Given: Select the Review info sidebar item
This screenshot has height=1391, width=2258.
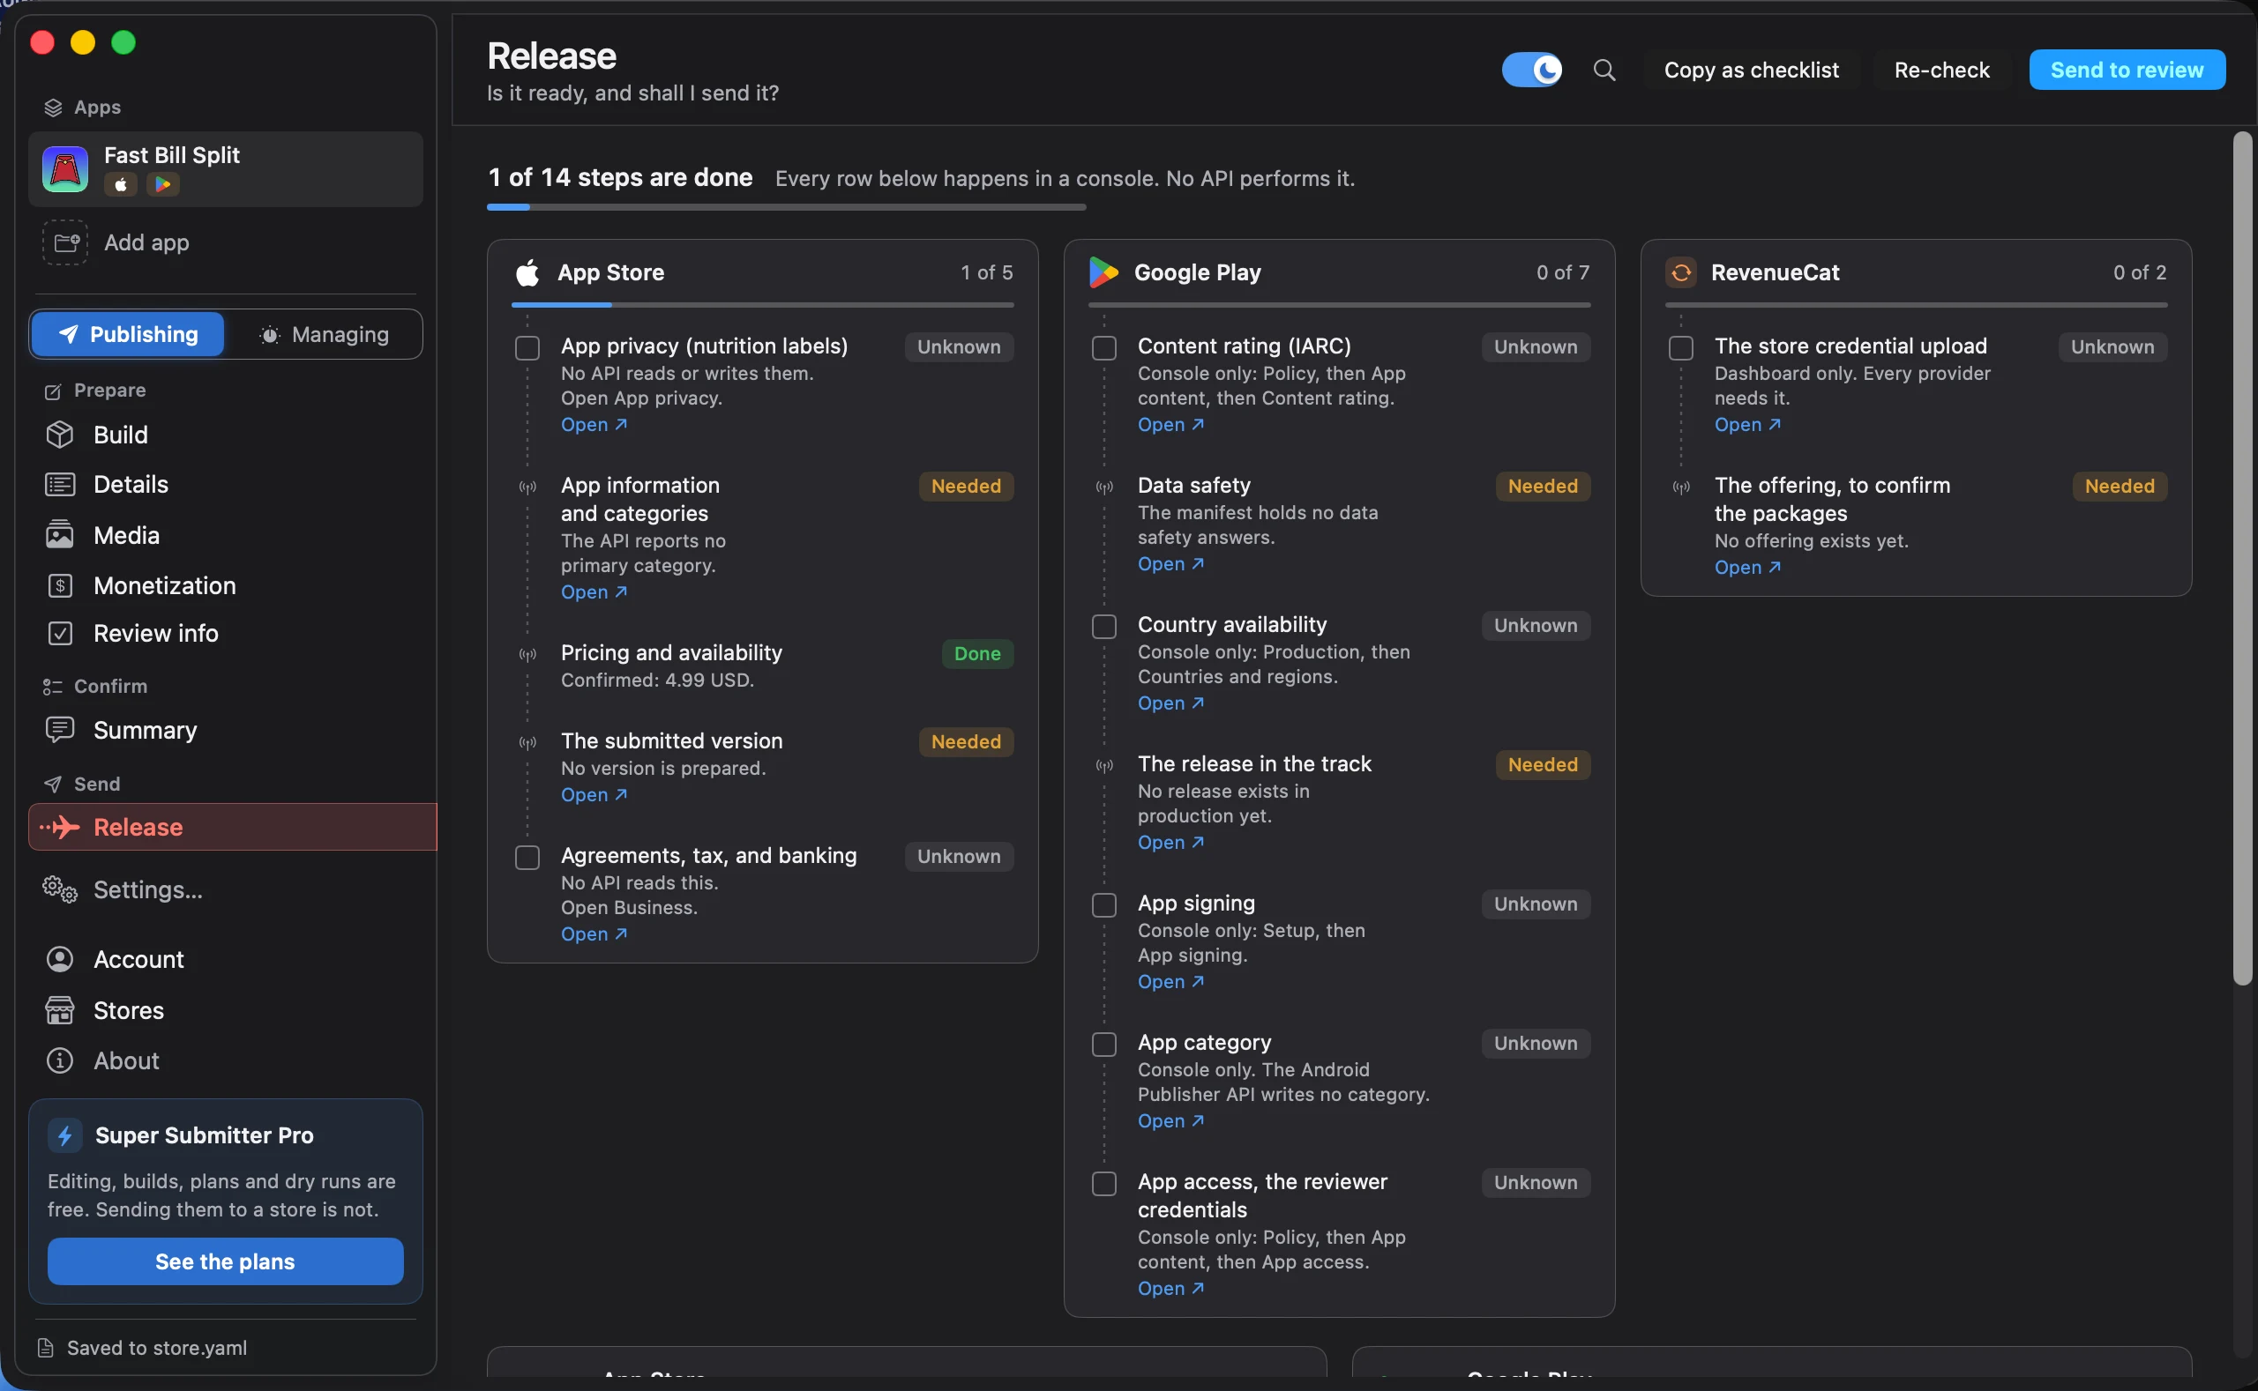Looking at the screenshot, I should click(x=226, y=633).
